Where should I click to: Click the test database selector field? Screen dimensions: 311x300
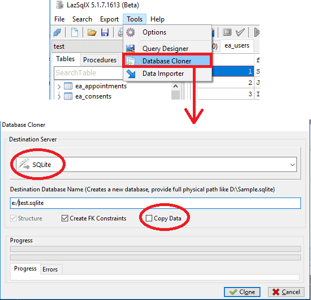click(87, 46)
